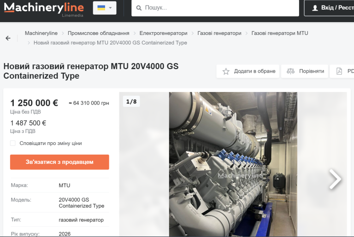Image resolution: width=354 pixels, height=237 pixels.
Task: Select the 1 487 500 € price with VAT
Action: pos(28,123)
